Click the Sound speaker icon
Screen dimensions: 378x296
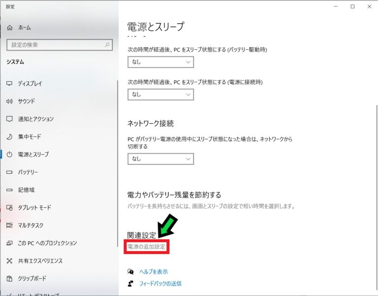point(9,101)
